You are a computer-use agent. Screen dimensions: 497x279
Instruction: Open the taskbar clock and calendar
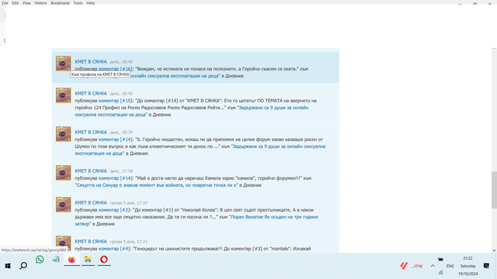(467, 266)
